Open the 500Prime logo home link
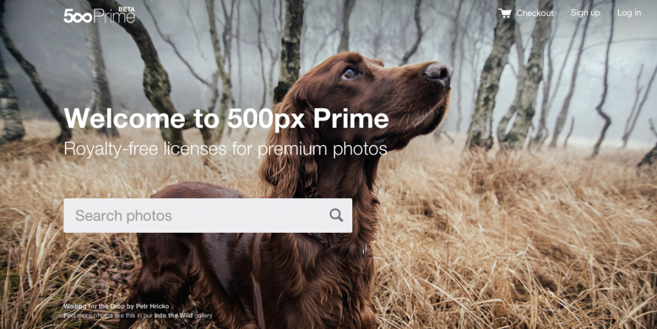The image size is (657, 329). coord(99,15)
